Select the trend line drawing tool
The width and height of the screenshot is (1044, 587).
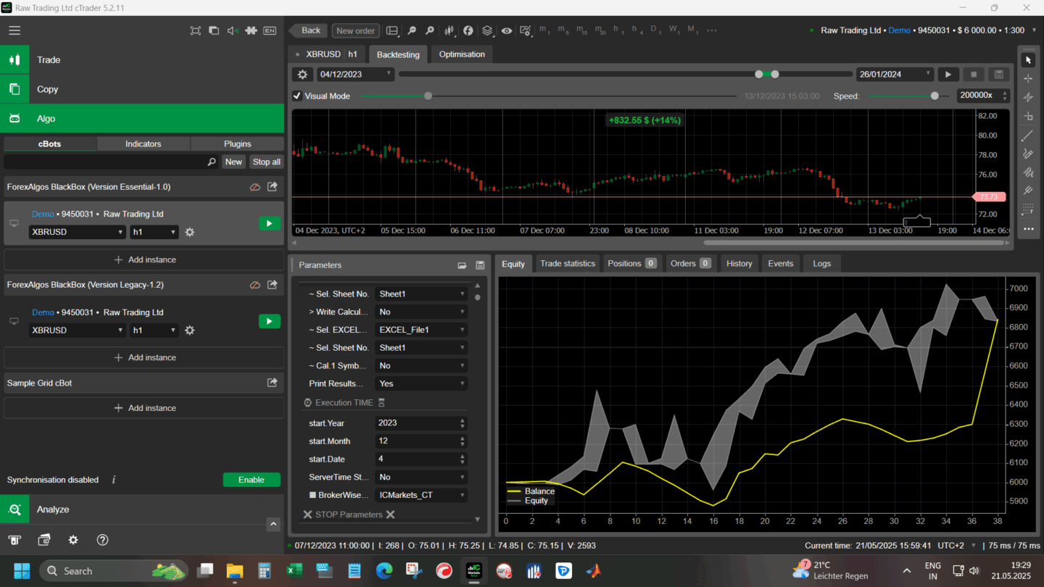click(x=1027, y=136)
